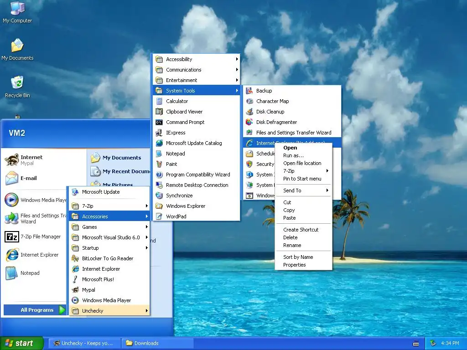This screenshot has height=350, width=467.
Task: Open Character Map in System Tools
Action: (292, 101)
